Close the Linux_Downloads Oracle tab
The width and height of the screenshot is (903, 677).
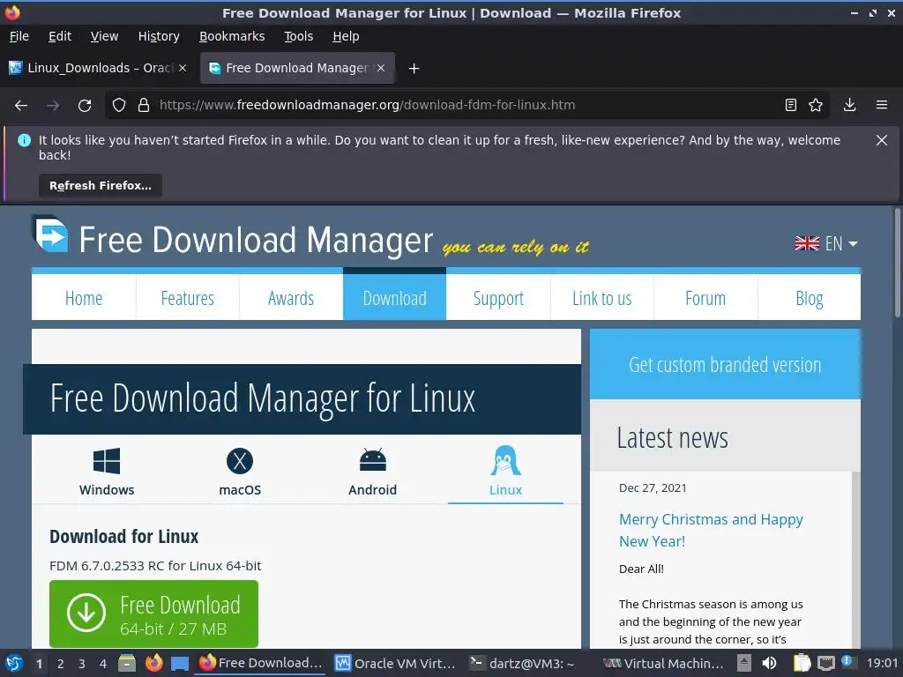coord(183,68)
